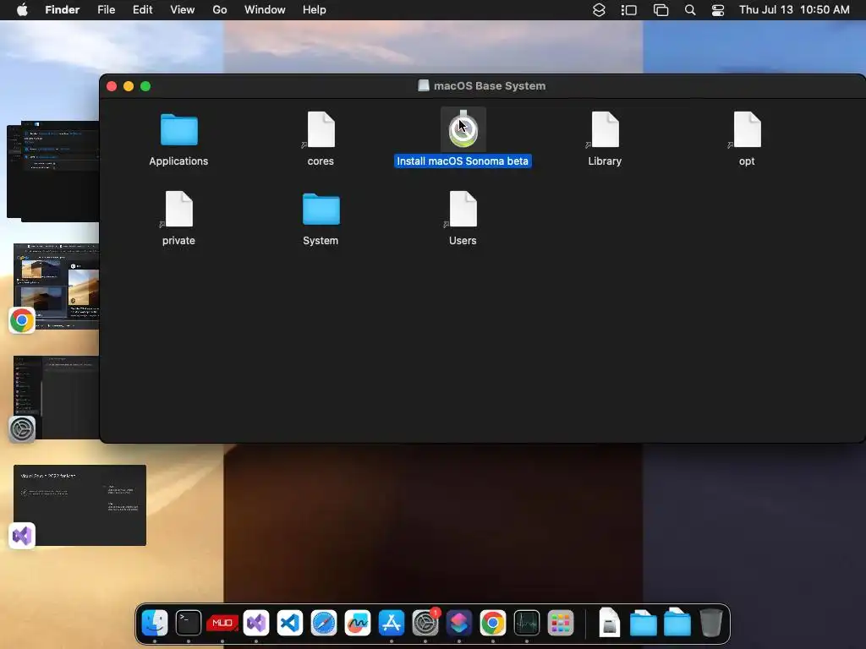Image resolution: width=866 pixels, height=649 pixels.
Task: Open Launchpad from the Dock
Action: click(561, 623)
